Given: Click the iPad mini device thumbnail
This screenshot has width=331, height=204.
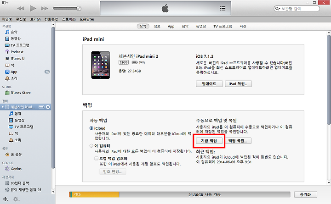Looking at the screenshot, I should click(x=101, y=65).
